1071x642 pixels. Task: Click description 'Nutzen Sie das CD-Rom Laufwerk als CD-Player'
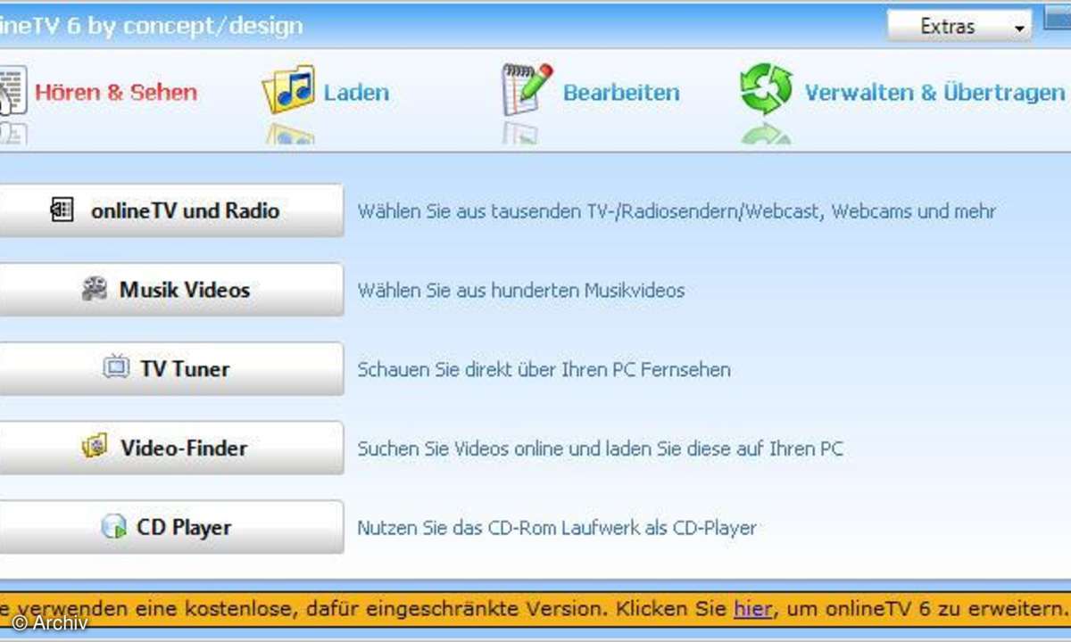pyautogui.click(x=557, y=528)
